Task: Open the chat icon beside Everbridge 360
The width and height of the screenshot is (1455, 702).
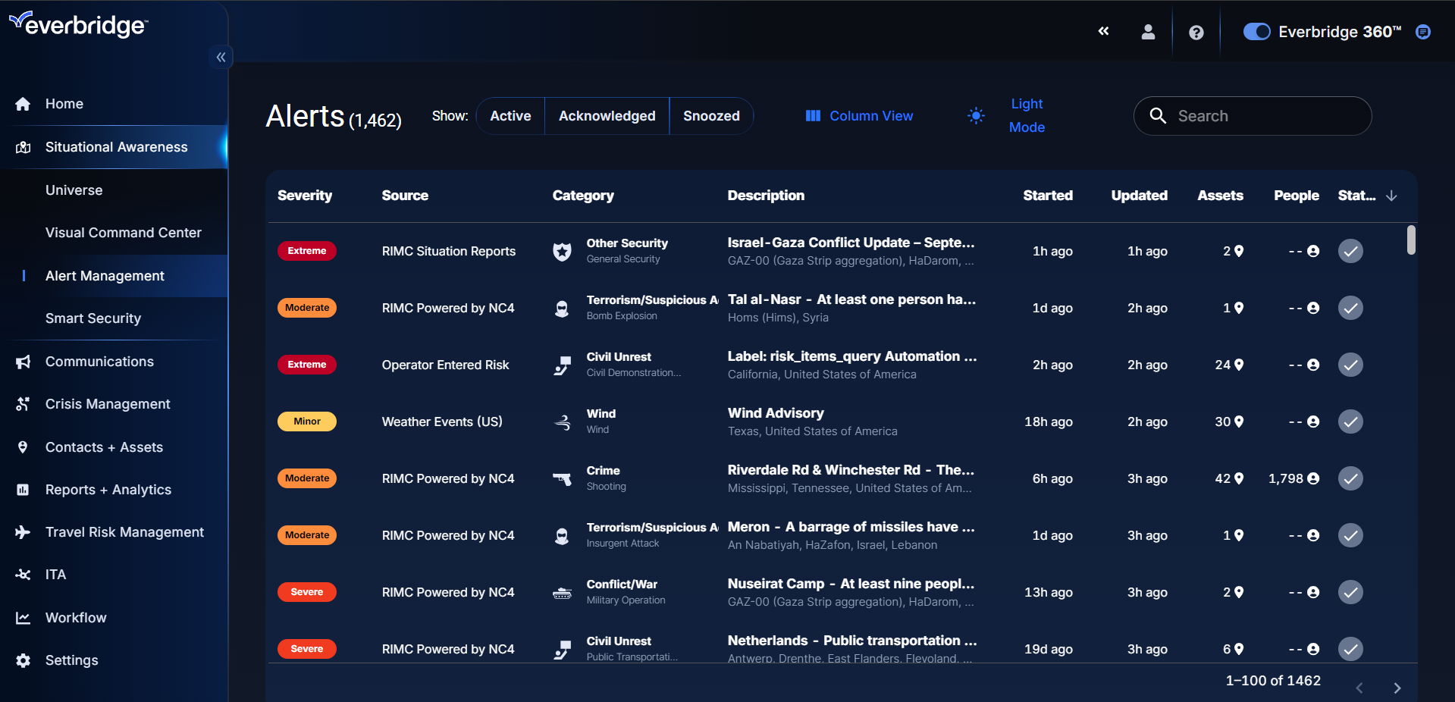Action: click(1423, 32)
